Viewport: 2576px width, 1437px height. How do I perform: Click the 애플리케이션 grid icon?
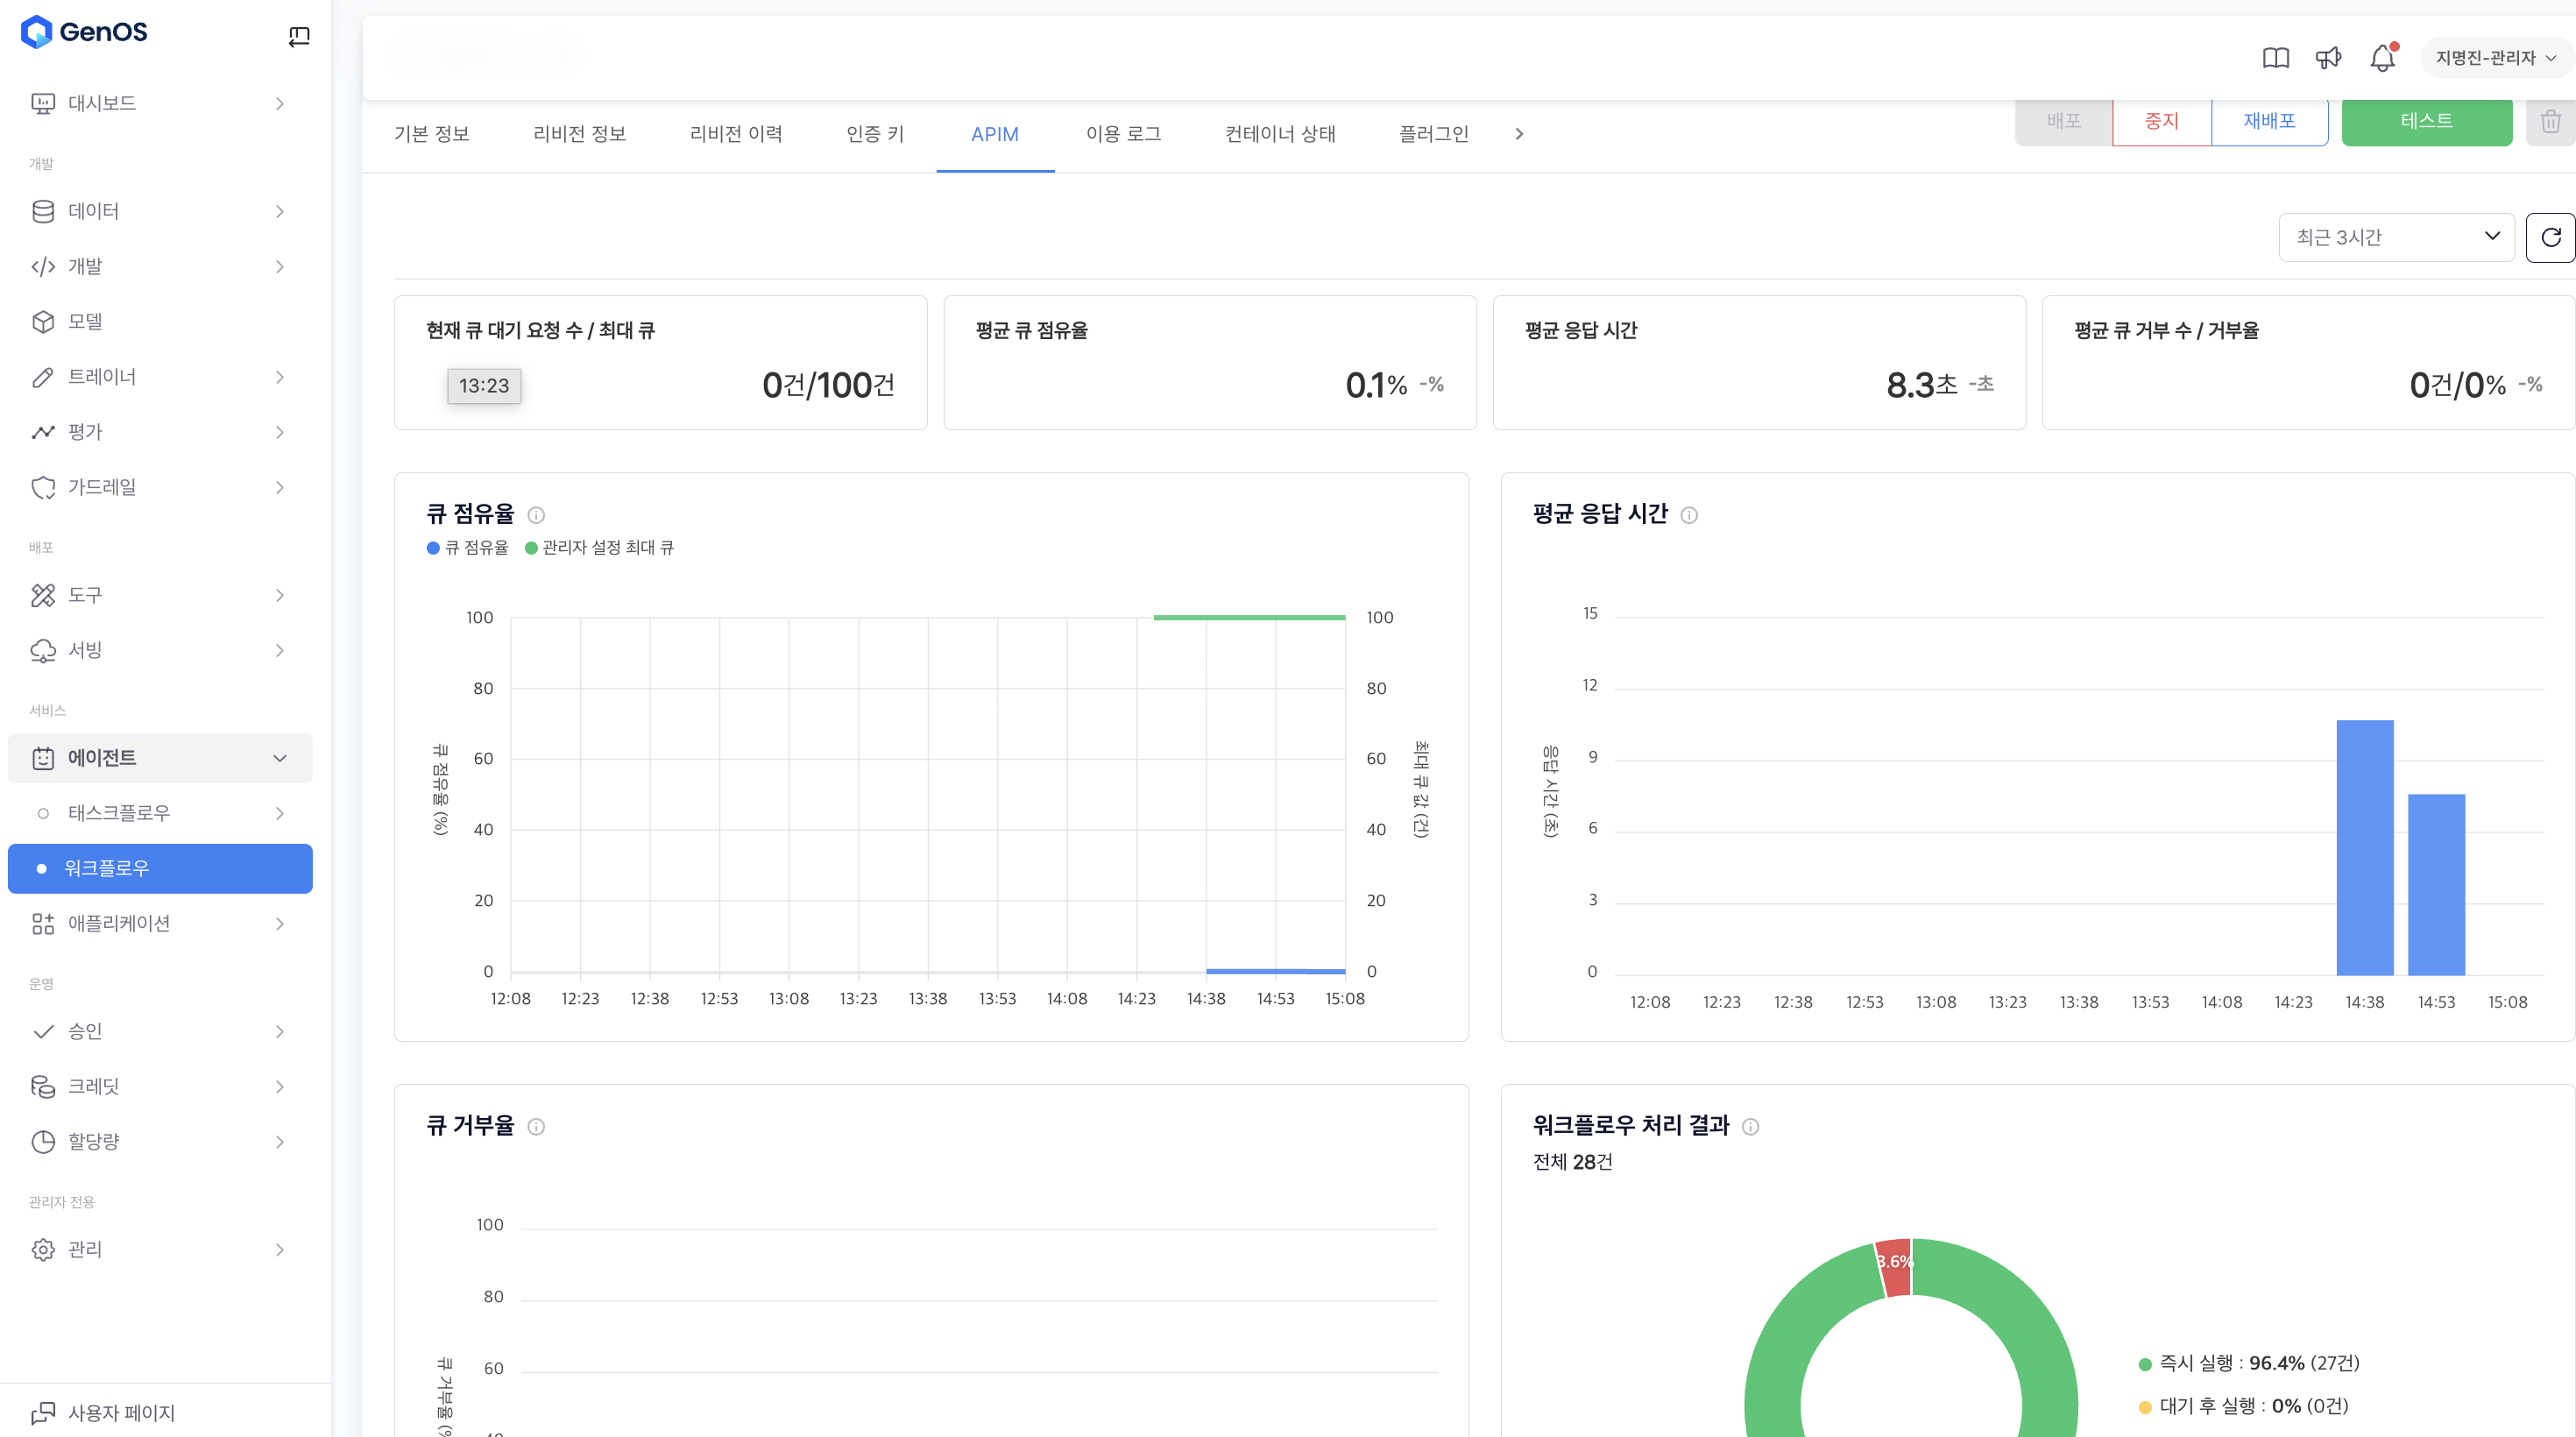[43, 924]
